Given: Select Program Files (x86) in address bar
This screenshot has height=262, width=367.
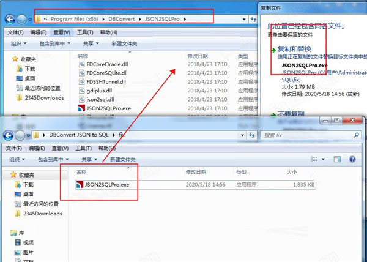Looking at the screenshot, I should coord(74,19).
